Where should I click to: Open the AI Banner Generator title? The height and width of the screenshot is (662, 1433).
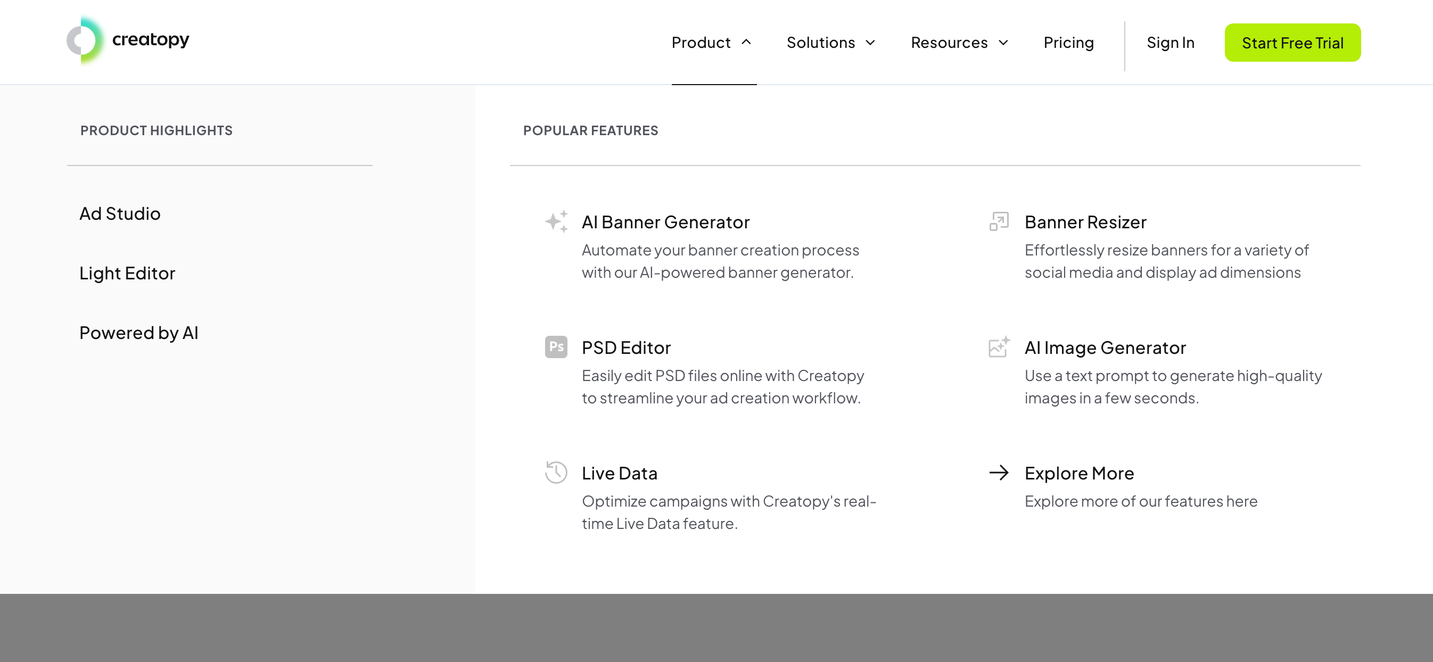[665, 222]
